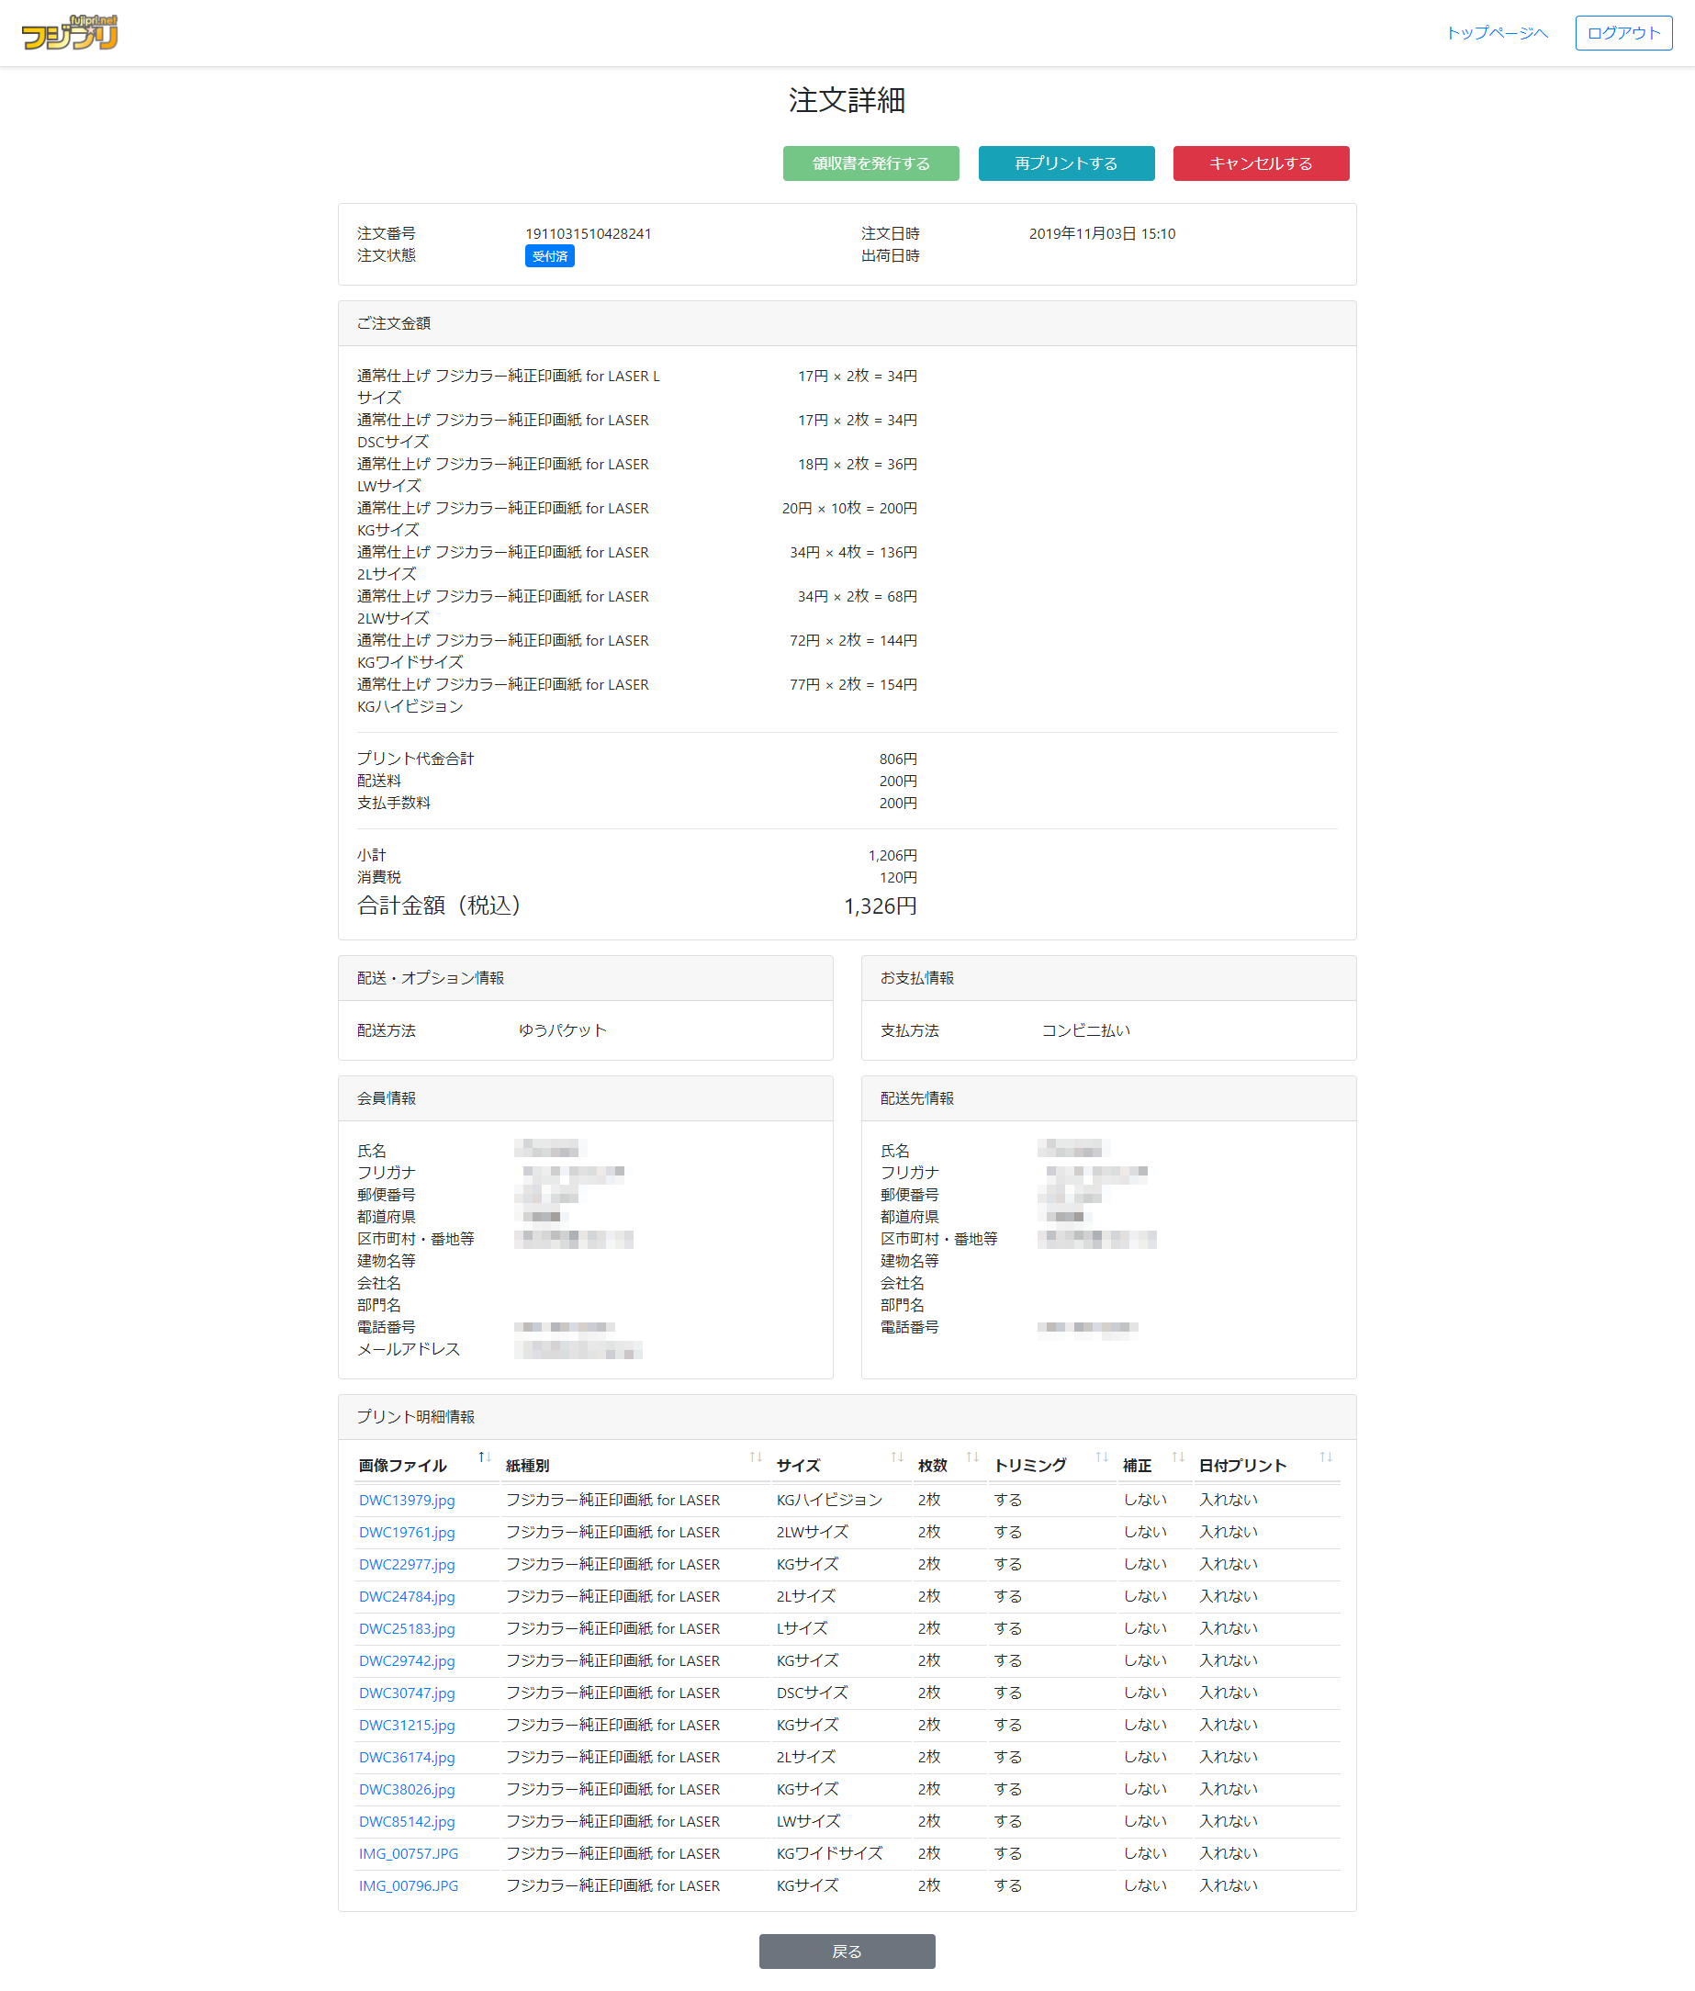Open image file DWC25183.jpg

(407, 1629)
